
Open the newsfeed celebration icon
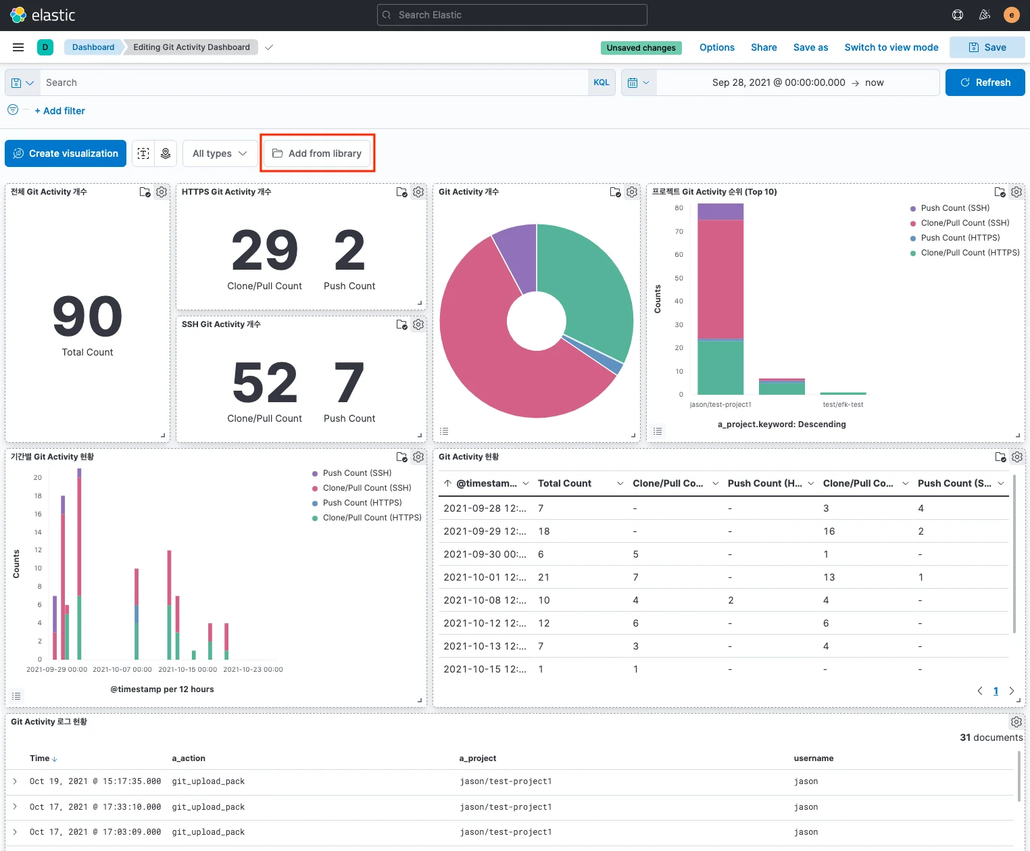[x=985, y=15]
